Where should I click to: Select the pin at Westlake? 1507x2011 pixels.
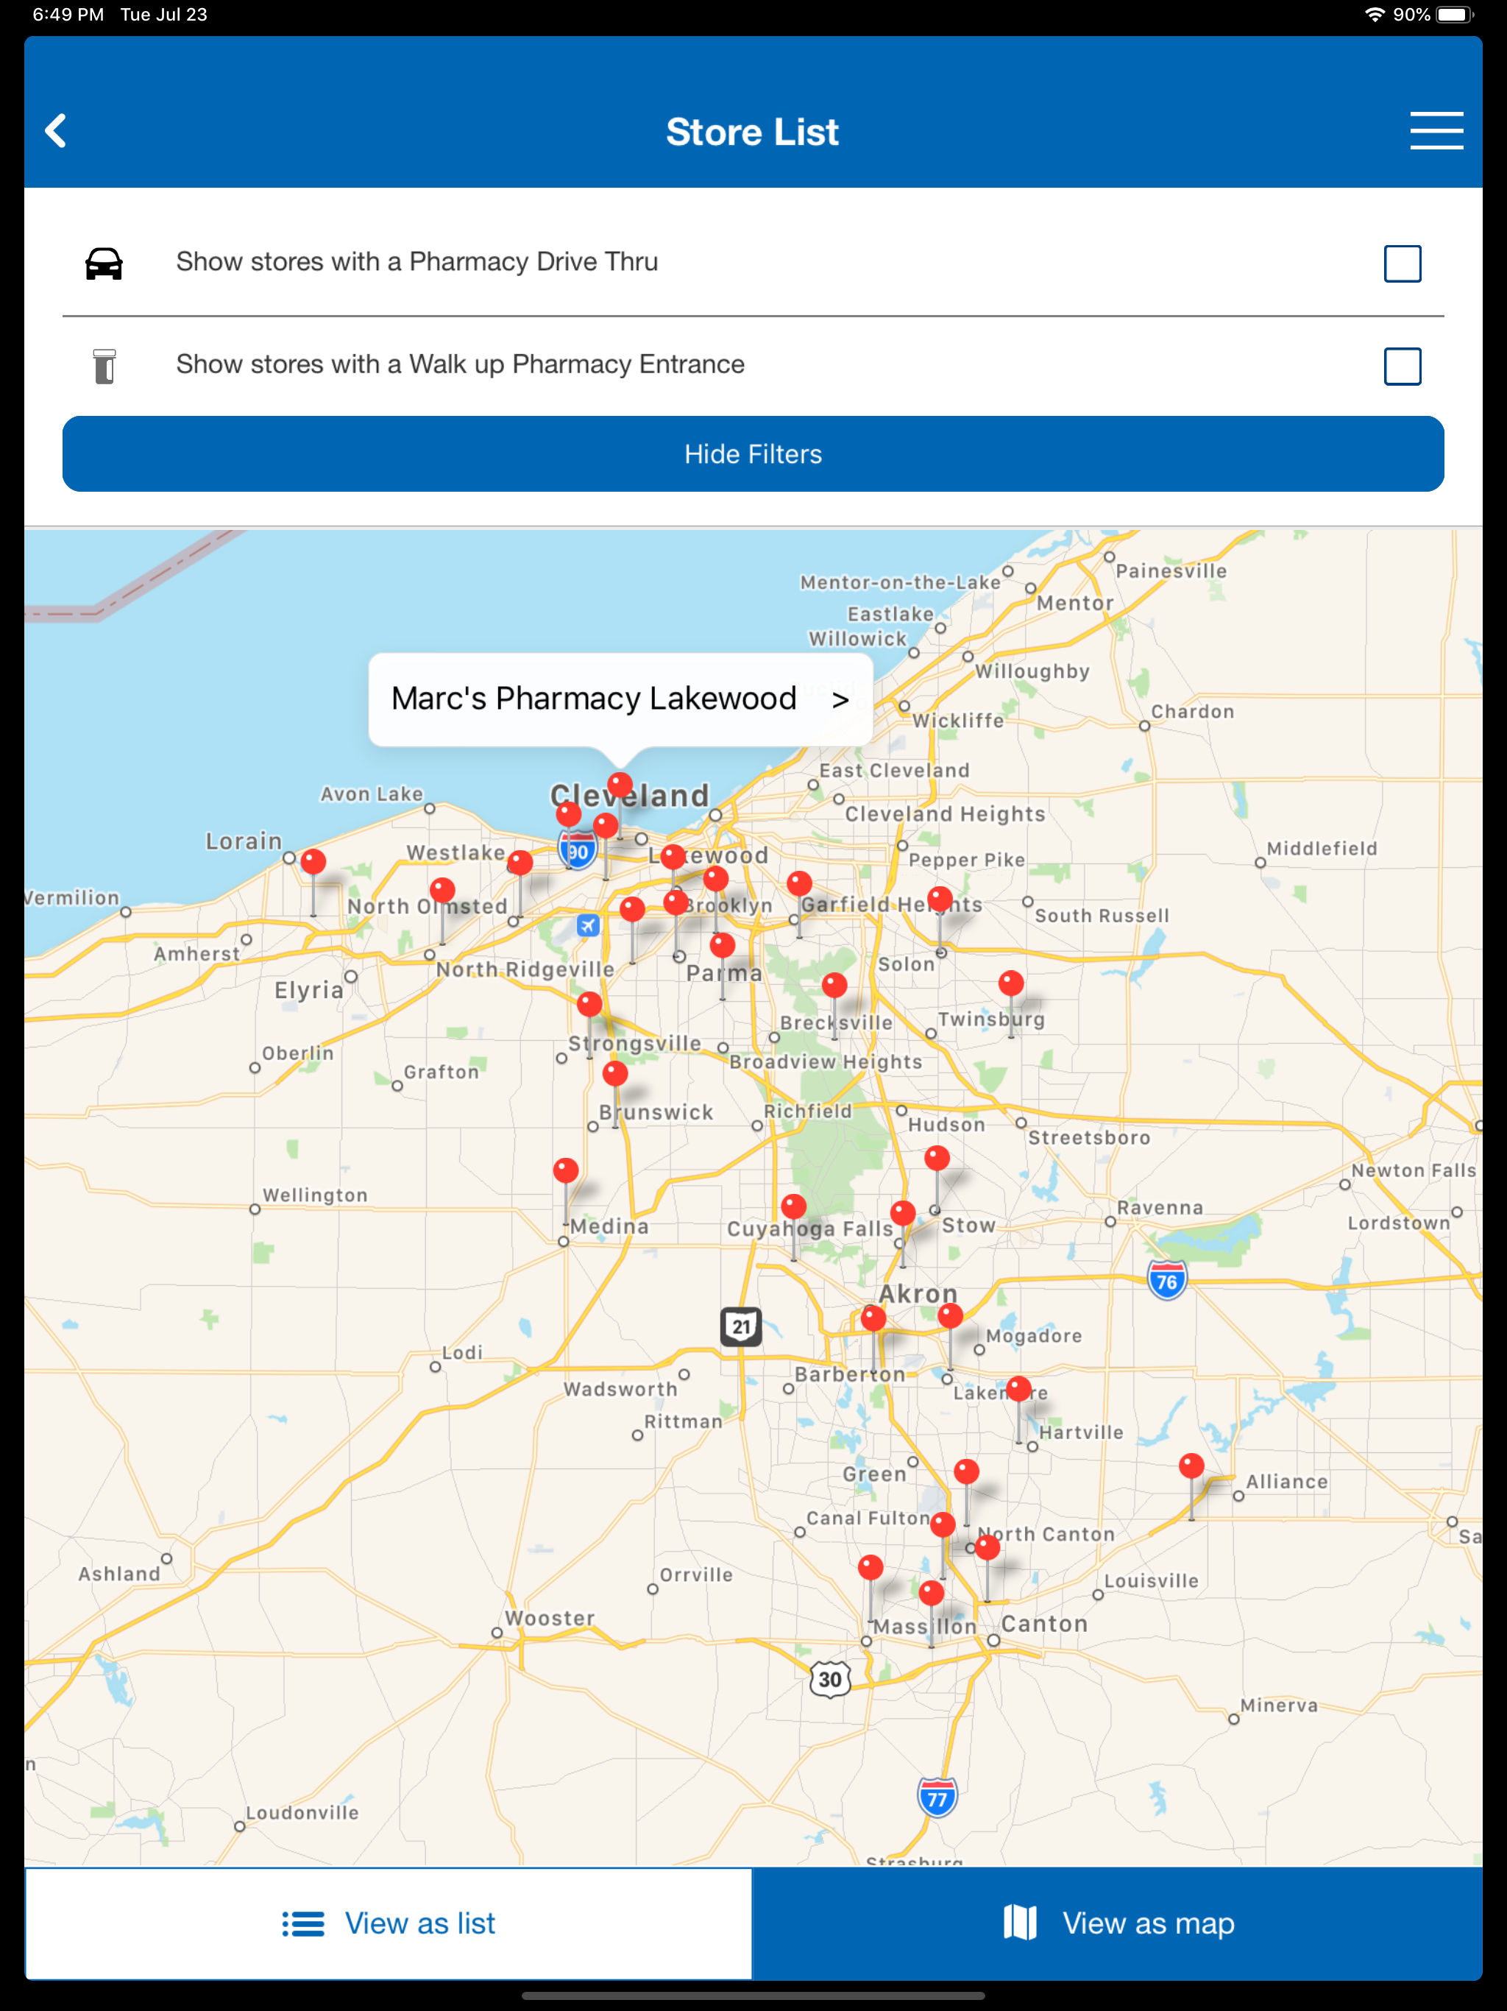[520, 862]
